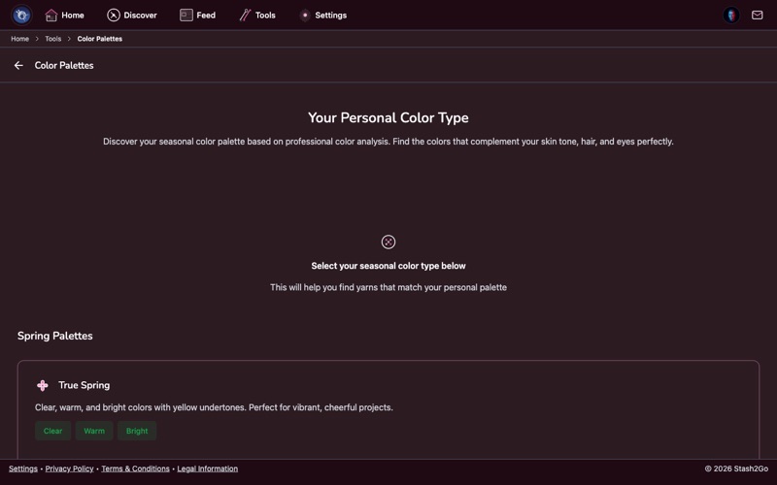Screen dimensions: 777x485
Task: Click the palette circle icon
Action: (x=388, y=242)
